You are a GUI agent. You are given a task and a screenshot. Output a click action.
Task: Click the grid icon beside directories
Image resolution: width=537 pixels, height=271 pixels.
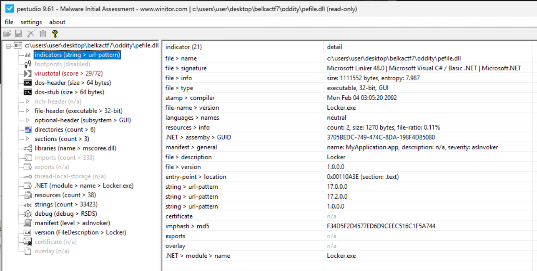28,130
